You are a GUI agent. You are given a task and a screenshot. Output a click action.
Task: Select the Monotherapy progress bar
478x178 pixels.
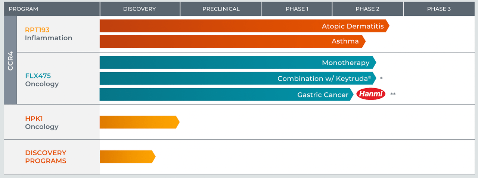[x=237, y=63]
